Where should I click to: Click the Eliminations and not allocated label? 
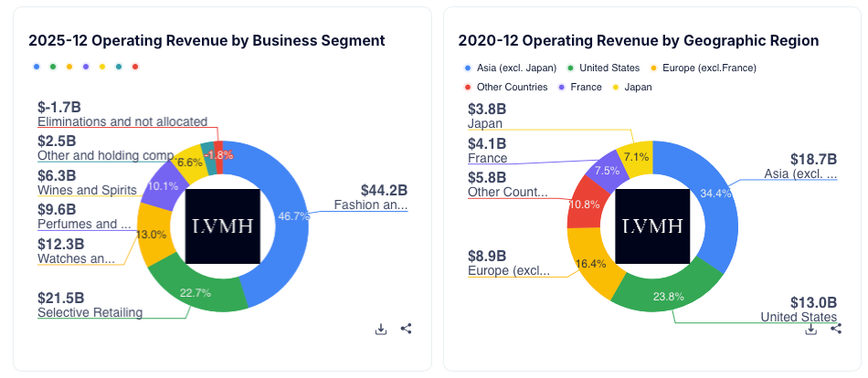[122, 121]
